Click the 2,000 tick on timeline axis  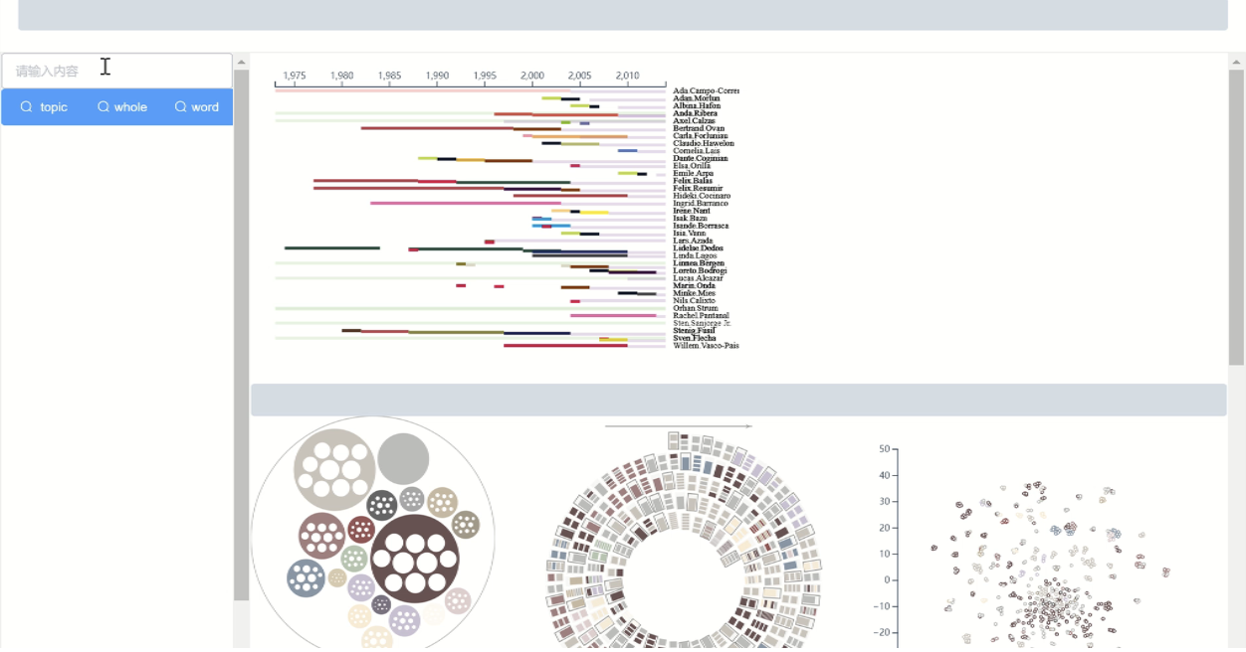coord(532,76)
